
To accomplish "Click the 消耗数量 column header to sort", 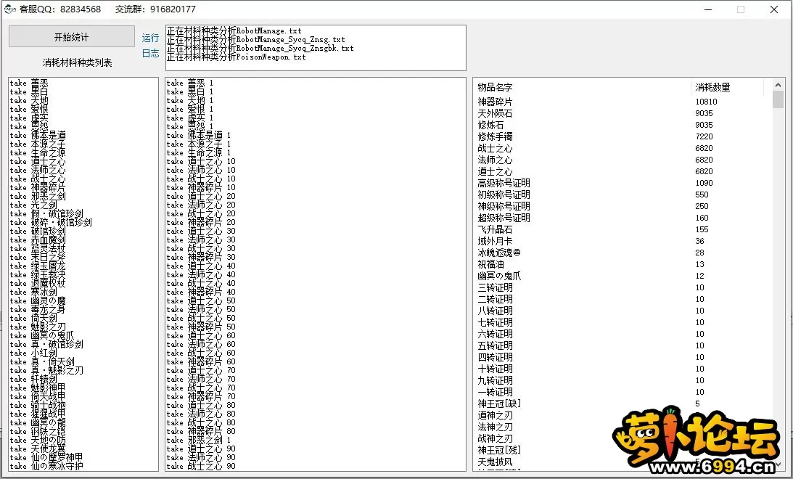I will point(712,86).
